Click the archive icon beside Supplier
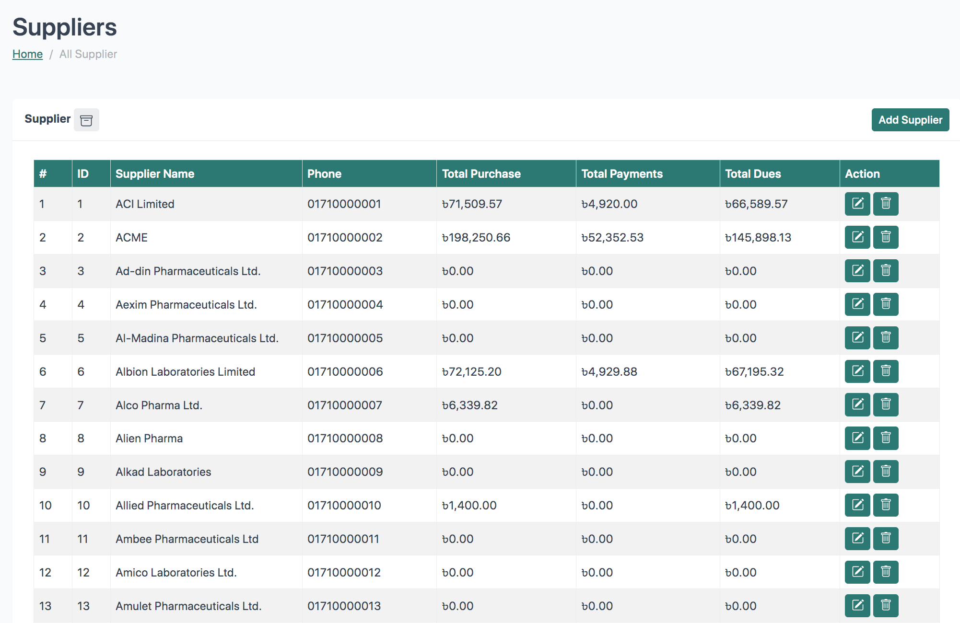The image size is (960, 623). pyautogui.click(x=86, y=120)
